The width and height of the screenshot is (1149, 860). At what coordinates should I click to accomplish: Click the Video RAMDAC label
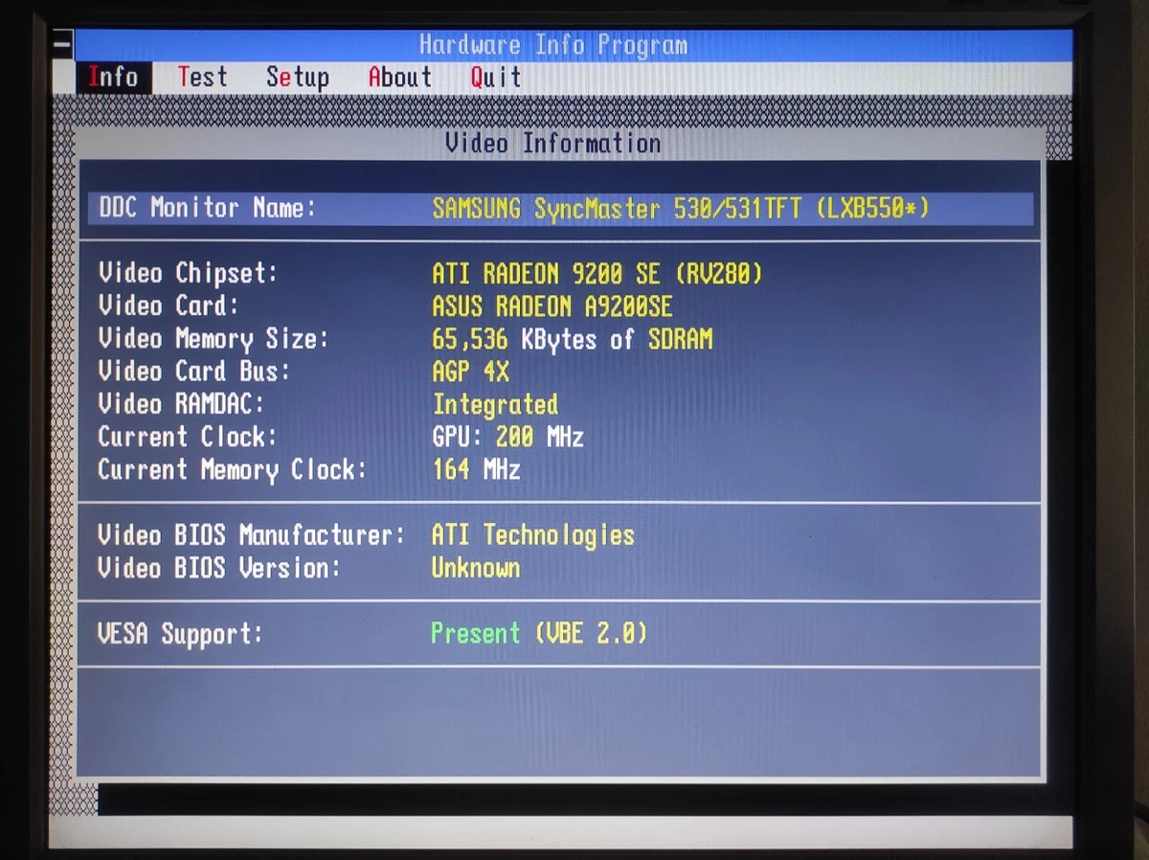(181, 403)
